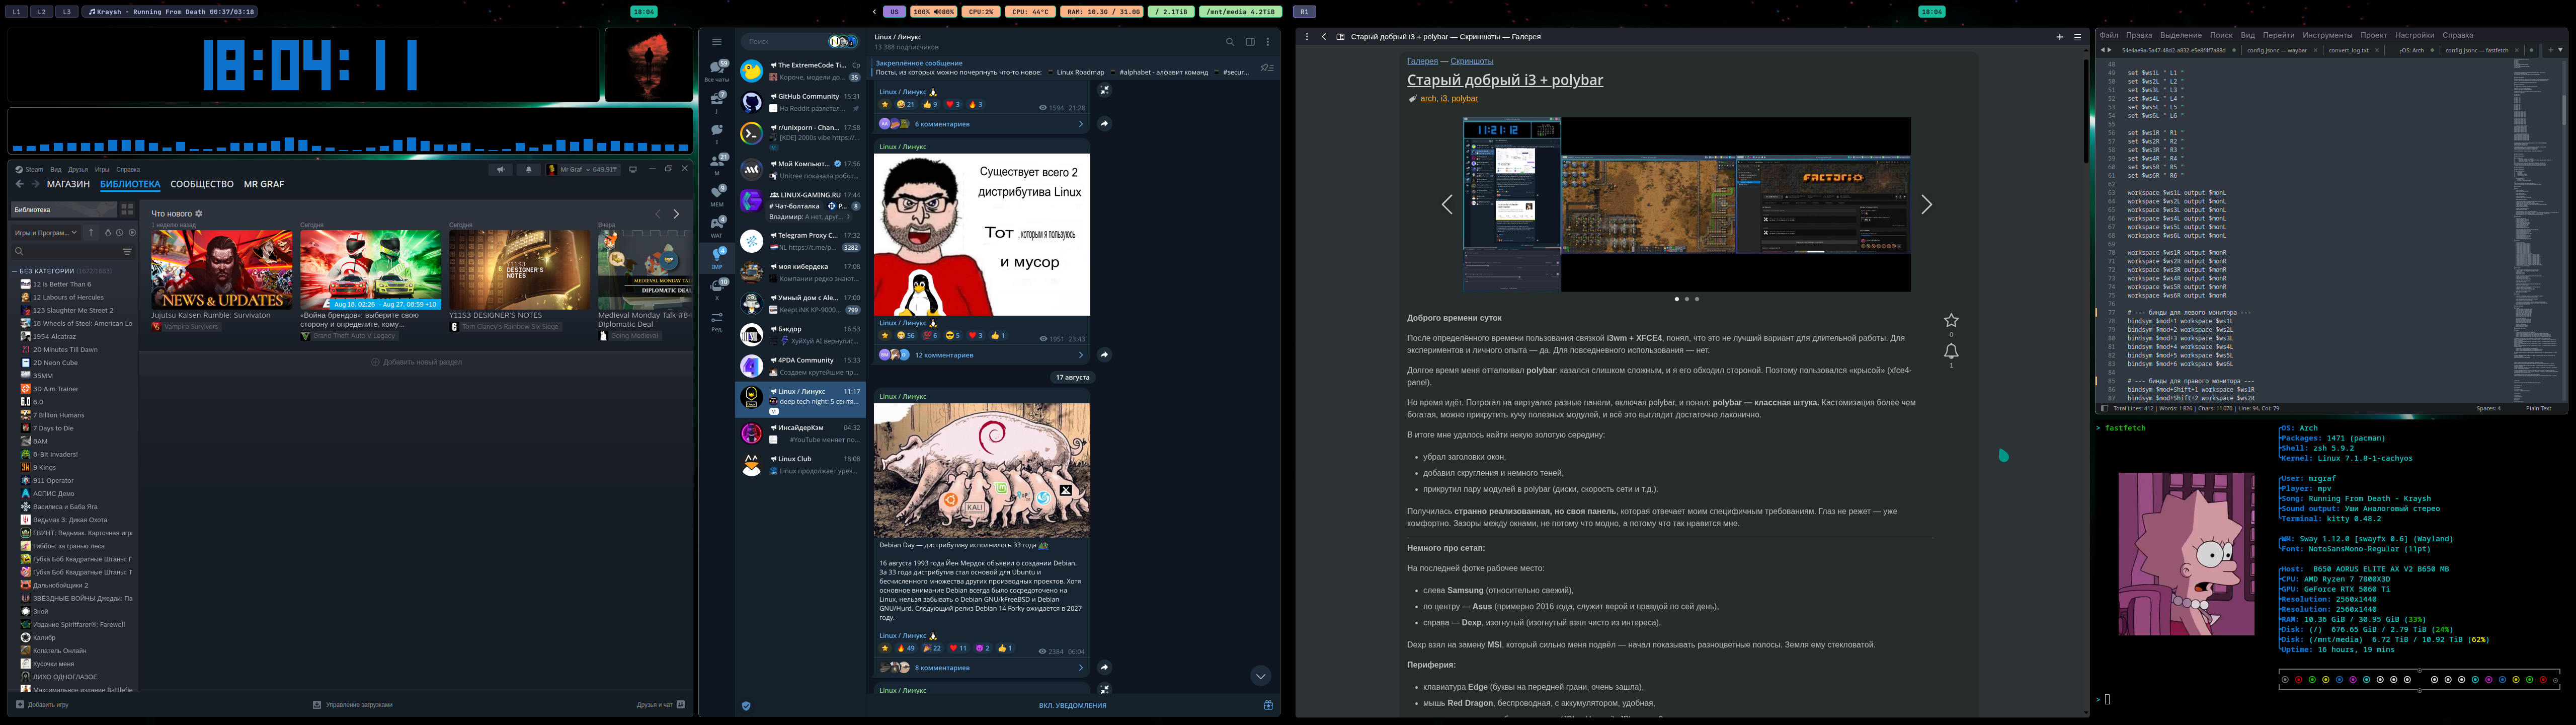Focus the Telegram 'Поиск' search field

point(800,42)
